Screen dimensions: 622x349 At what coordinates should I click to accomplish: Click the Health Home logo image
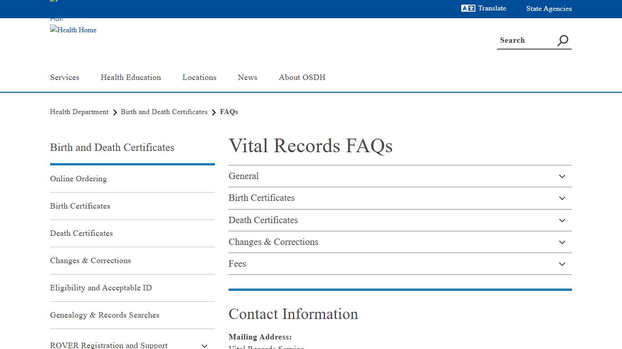[73, 30]
